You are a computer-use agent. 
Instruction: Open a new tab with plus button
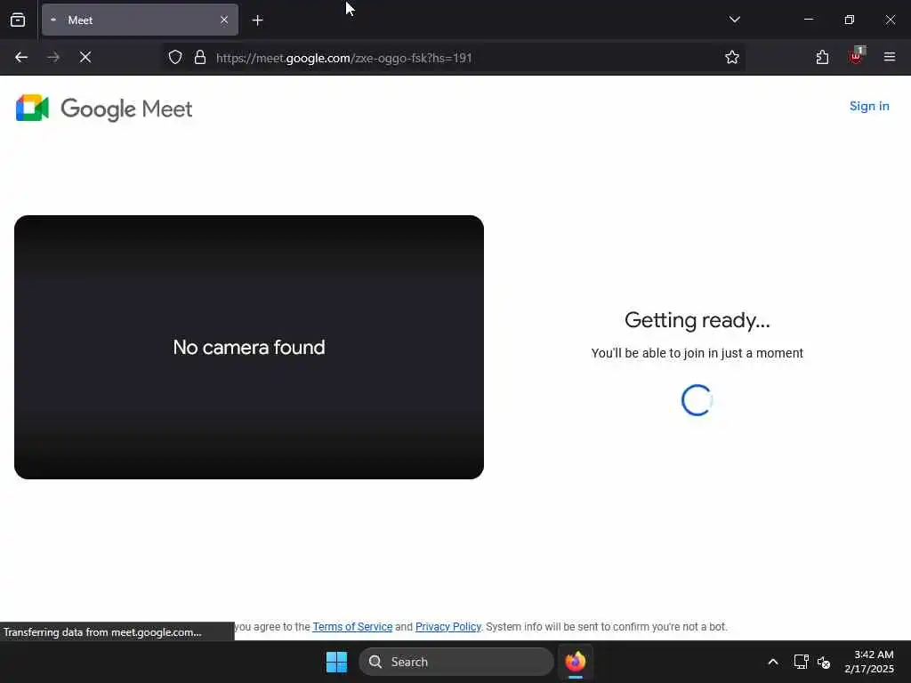[x=257, y=20]
